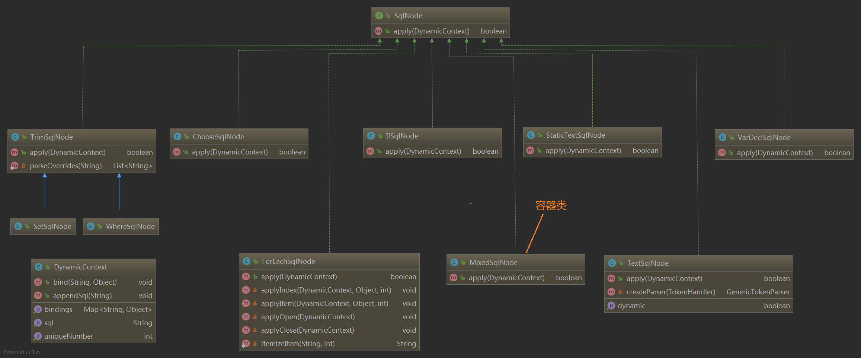Select bind(String, Object) method
This screenshot has width=861, height=358.
85,282
